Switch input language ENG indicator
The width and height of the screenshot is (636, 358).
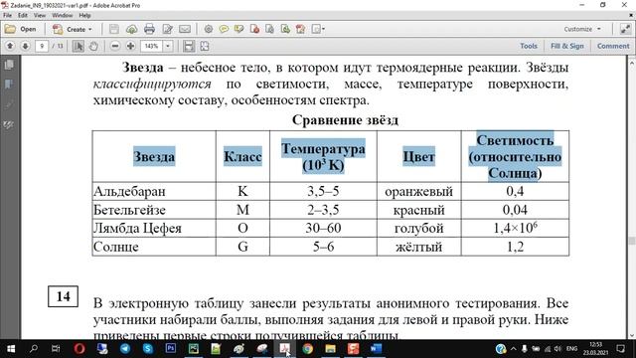point(571,349)
